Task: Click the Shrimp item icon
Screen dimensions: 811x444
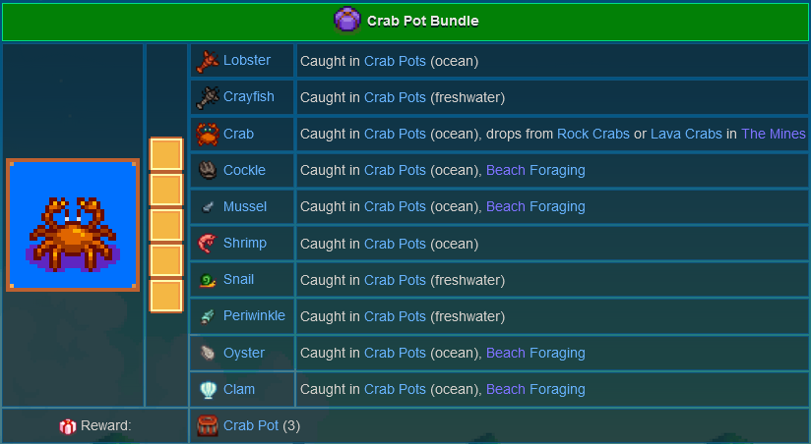Action: click(207, 243)
